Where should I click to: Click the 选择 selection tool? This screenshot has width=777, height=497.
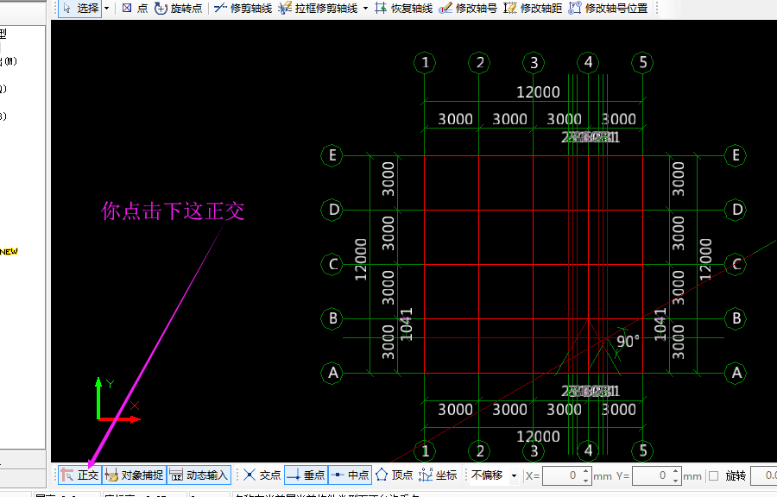[81, 9]
